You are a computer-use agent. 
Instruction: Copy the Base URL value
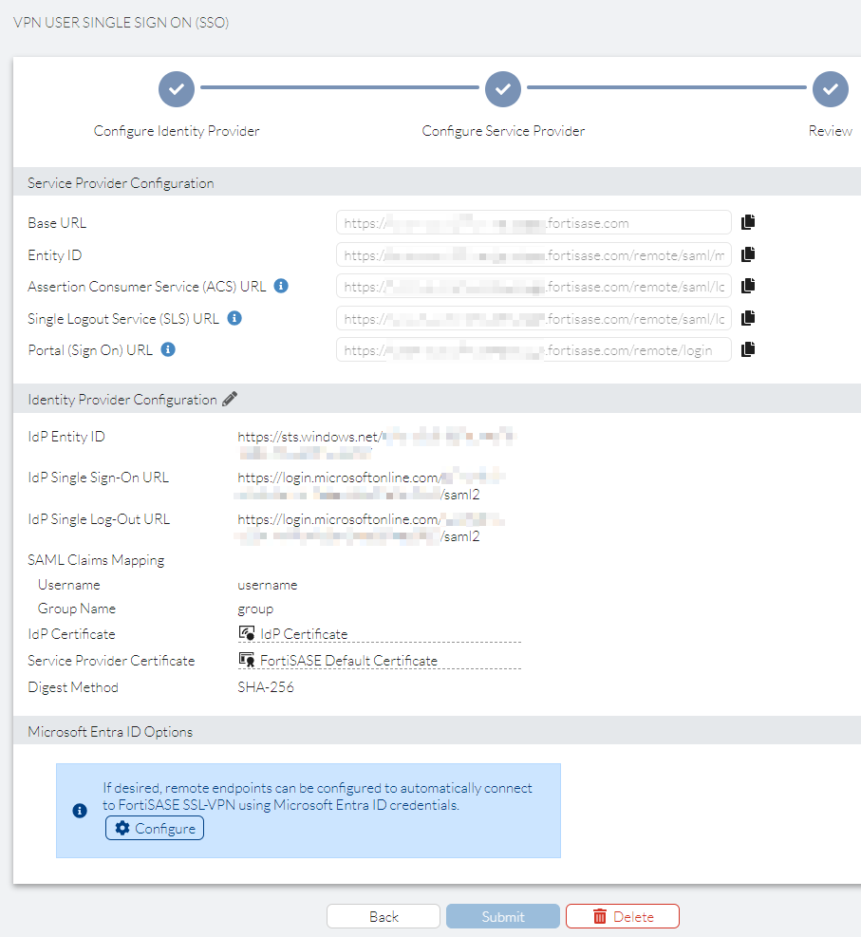pyautogui.click(x=747, y=221)
